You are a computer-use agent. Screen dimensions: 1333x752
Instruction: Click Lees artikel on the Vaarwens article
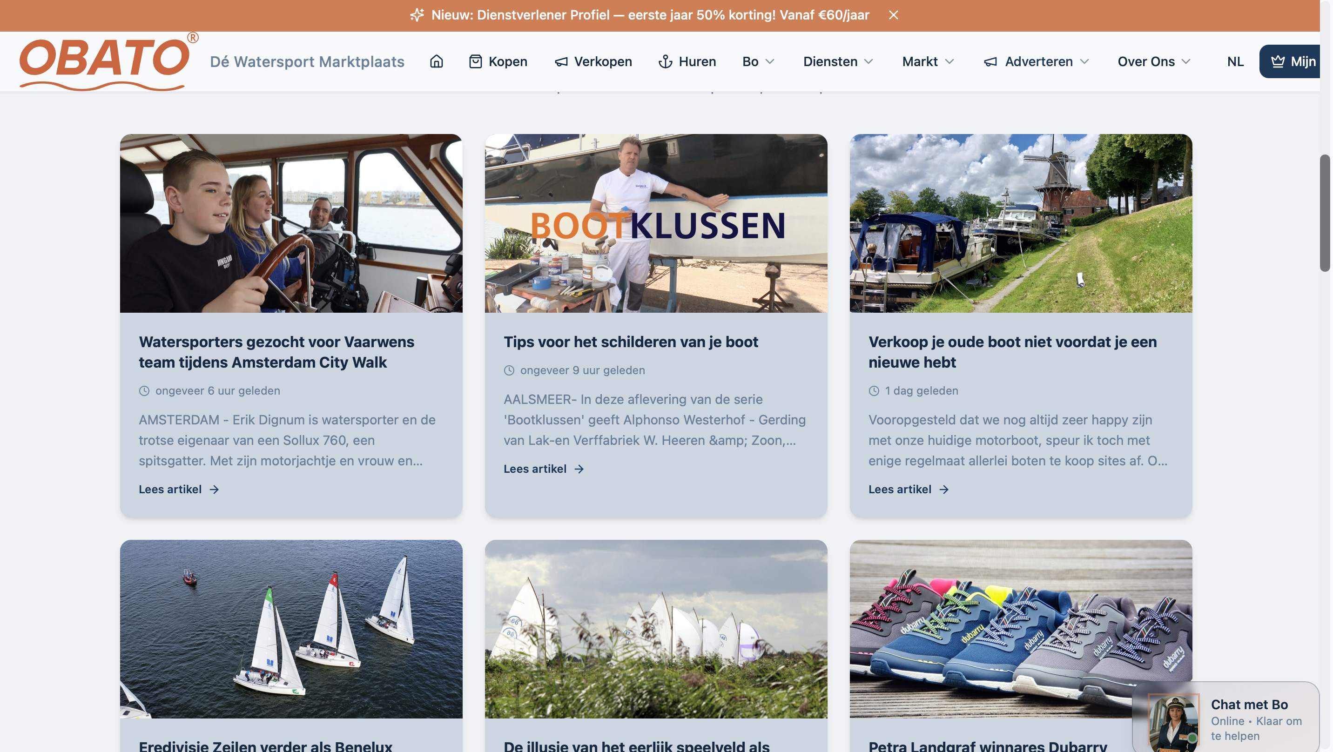click(170, 489)
